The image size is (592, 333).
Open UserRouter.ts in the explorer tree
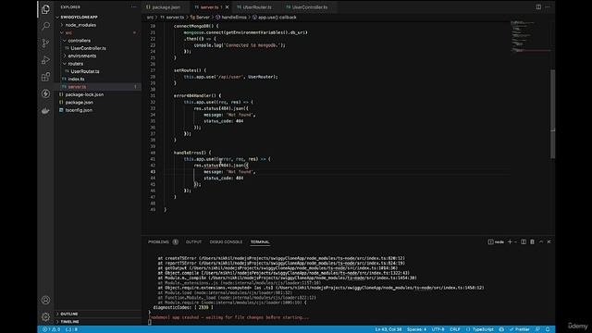85,71
